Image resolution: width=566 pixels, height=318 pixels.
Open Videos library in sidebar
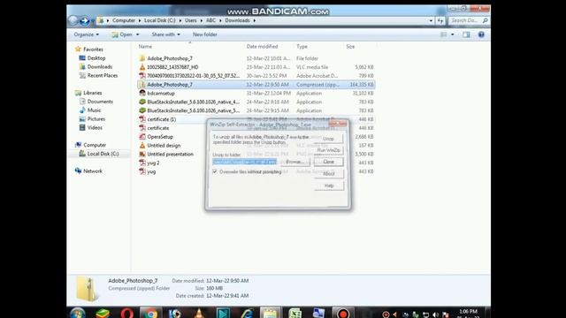(95, 127)
